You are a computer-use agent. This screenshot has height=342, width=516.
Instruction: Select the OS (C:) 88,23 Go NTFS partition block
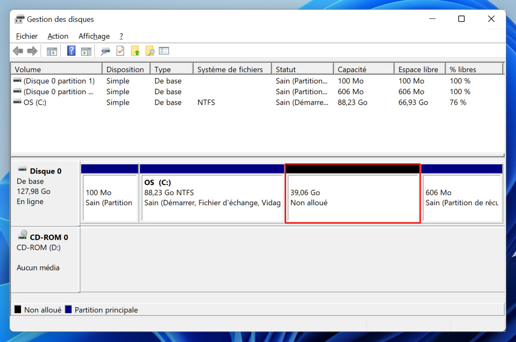[212, 193]
